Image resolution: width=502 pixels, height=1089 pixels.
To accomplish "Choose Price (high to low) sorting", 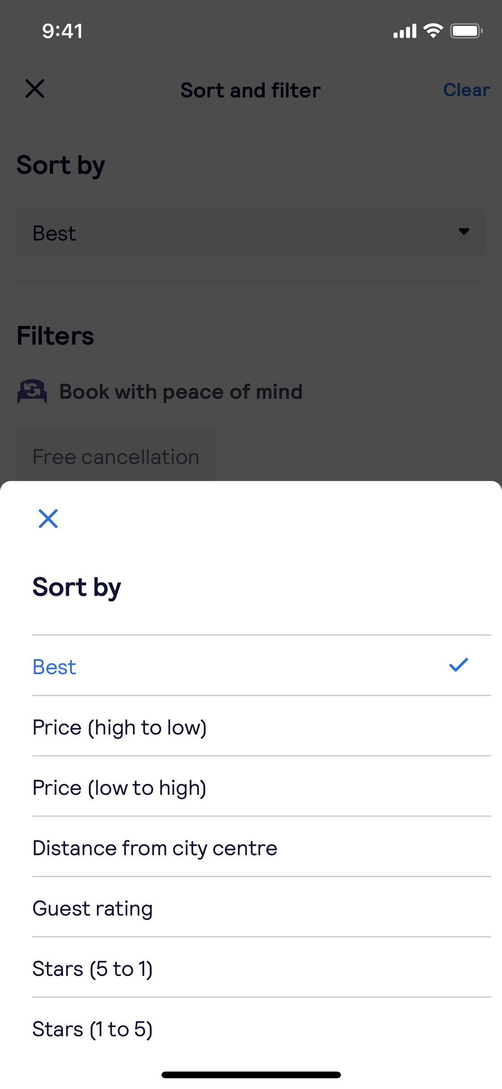I will [x=261, y=726].
